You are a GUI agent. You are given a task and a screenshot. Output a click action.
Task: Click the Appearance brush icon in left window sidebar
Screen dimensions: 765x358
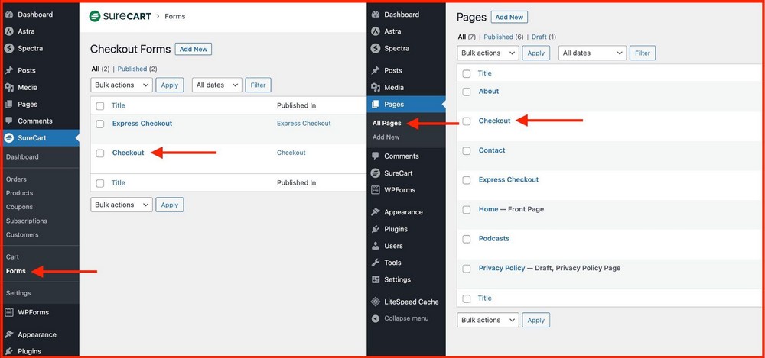(x=8, y=334)
